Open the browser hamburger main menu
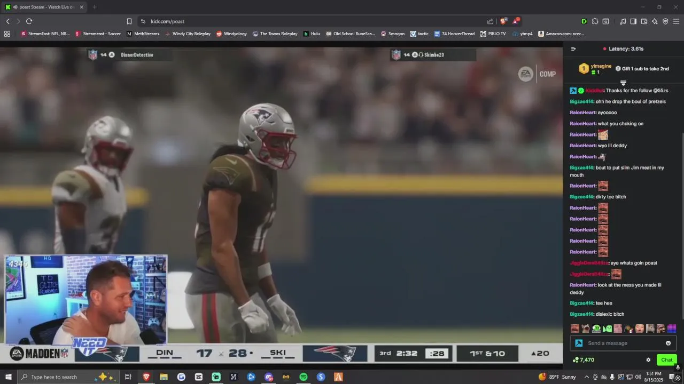Screen dimensions: 684x384 (x=676, y=21)
